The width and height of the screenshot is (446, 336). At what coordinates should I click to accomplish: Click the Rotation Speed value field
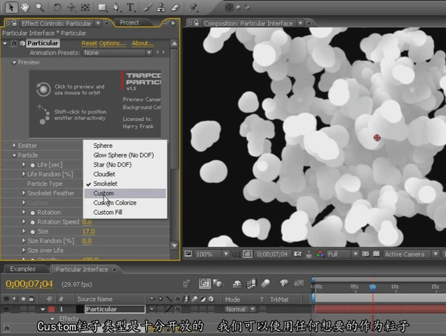click(x=87, y=222)
